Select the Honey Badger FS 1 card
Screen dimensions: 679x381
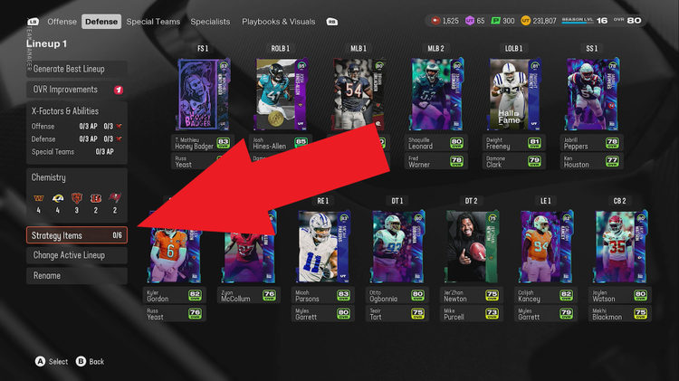coord(204,95)
